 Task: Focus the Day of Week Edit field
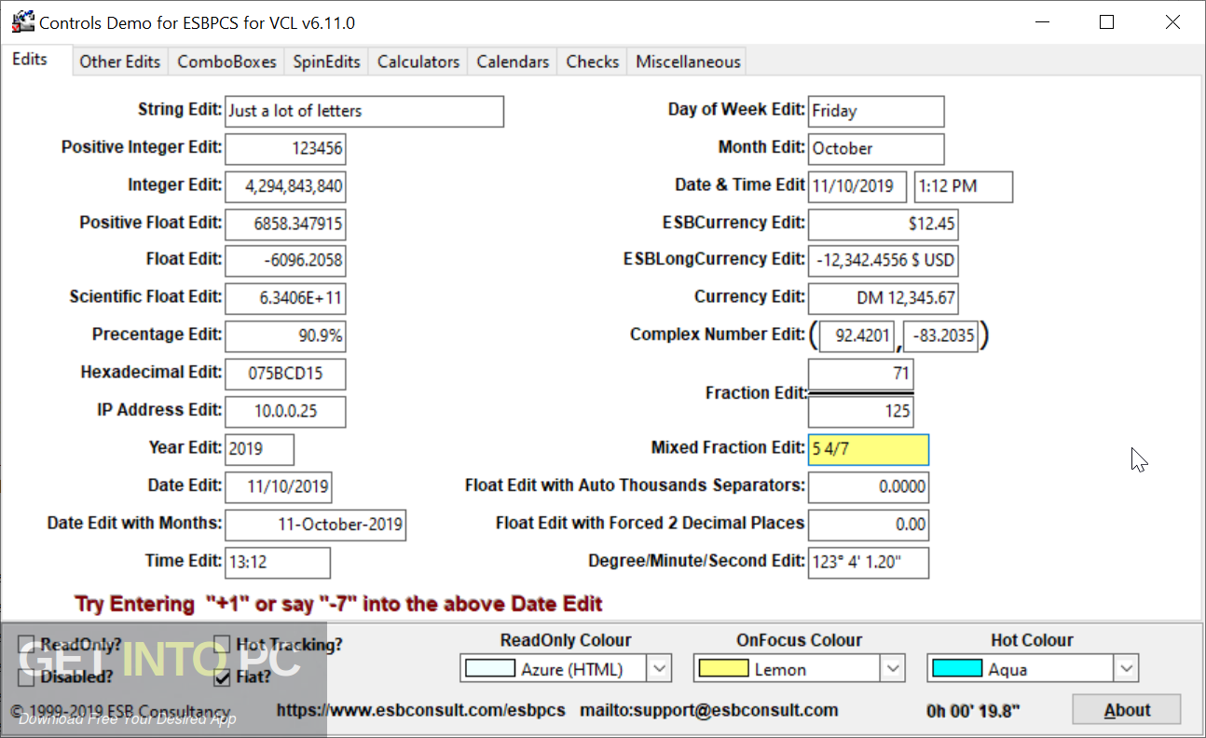[876, 111]
